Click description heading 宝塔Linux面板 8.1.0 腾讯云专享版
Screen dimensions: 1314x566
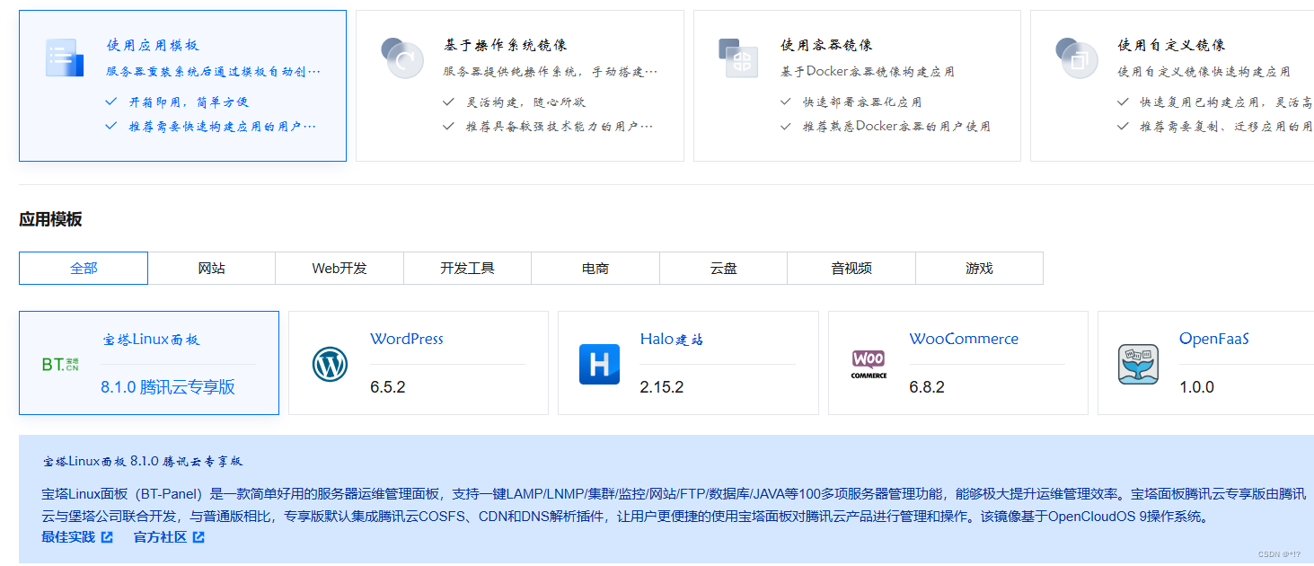[143, 461]
